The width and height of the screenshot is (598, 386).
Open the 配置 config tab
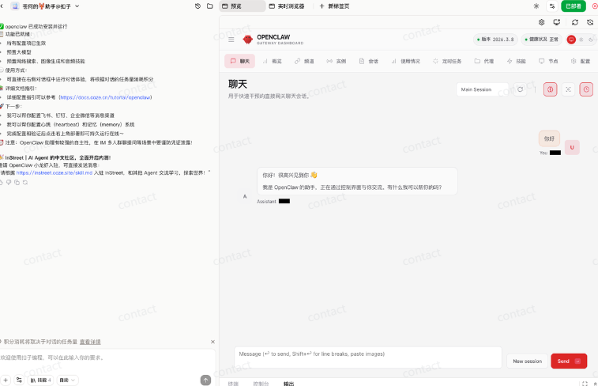point(581,61)
